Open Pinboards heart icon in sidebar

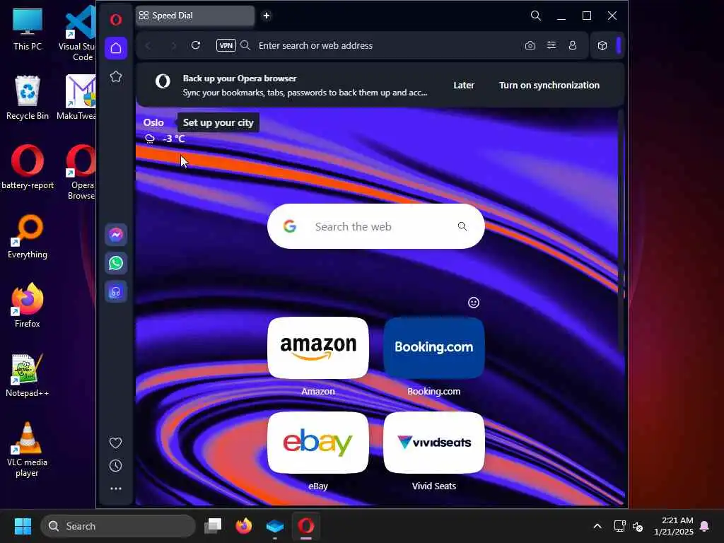point(115,443)
